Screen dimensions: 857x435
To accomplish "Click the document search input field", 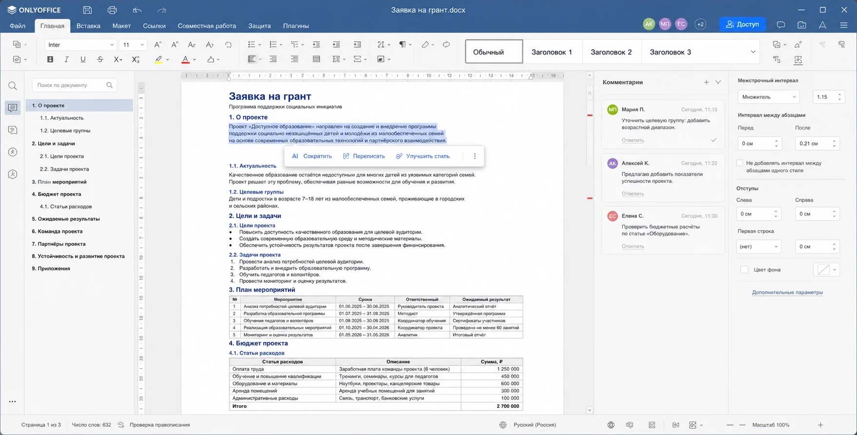I will 75,85.
